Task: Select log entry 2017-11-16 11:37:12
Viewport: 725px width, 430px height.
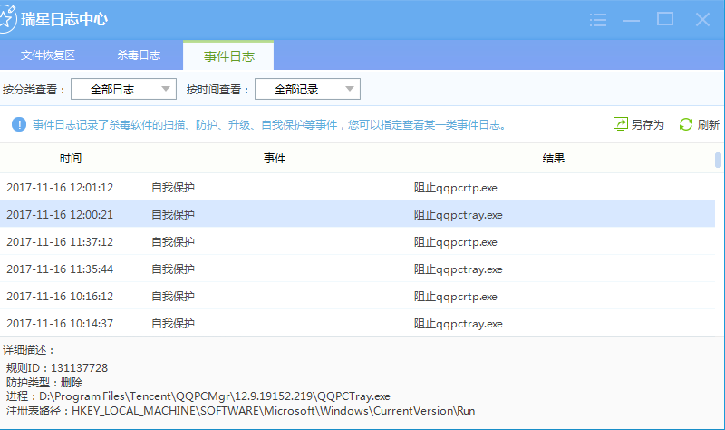Action: [x=357, y=241]
